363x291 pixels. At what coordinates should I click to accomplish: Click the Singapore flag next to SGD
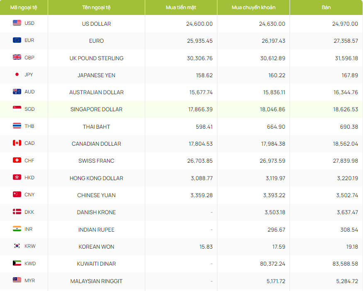tap(17, 109)
